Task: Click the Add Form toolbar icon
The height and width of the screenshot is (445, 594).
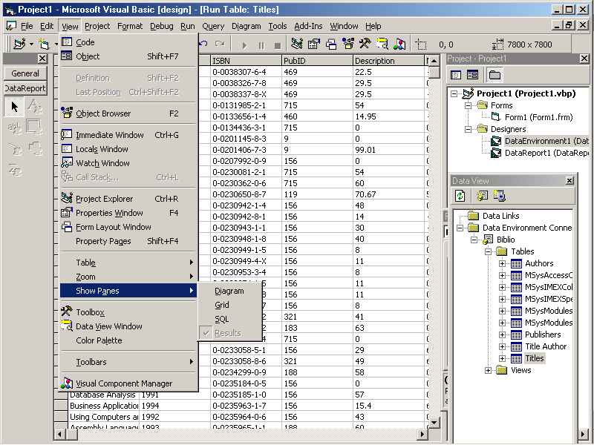Action: (x=44, y=44)
